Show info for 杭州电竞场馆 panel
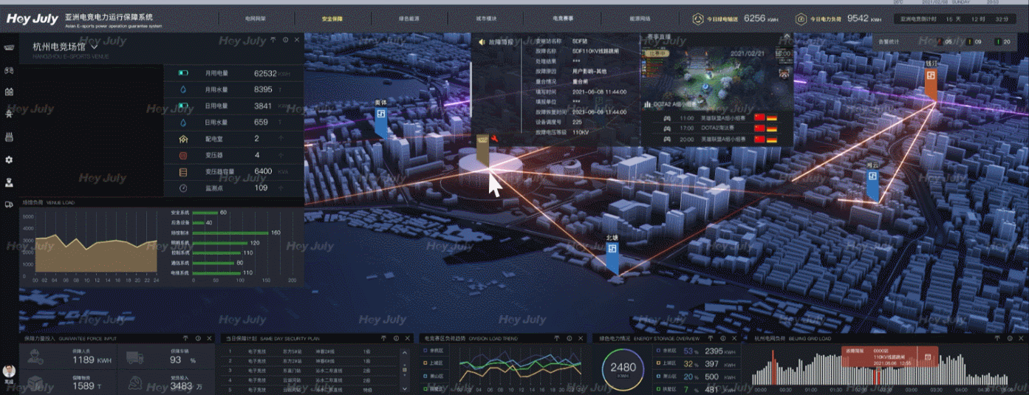This screenshot has width=1029, height=395. pyautogui.click(x=285, y=40)
